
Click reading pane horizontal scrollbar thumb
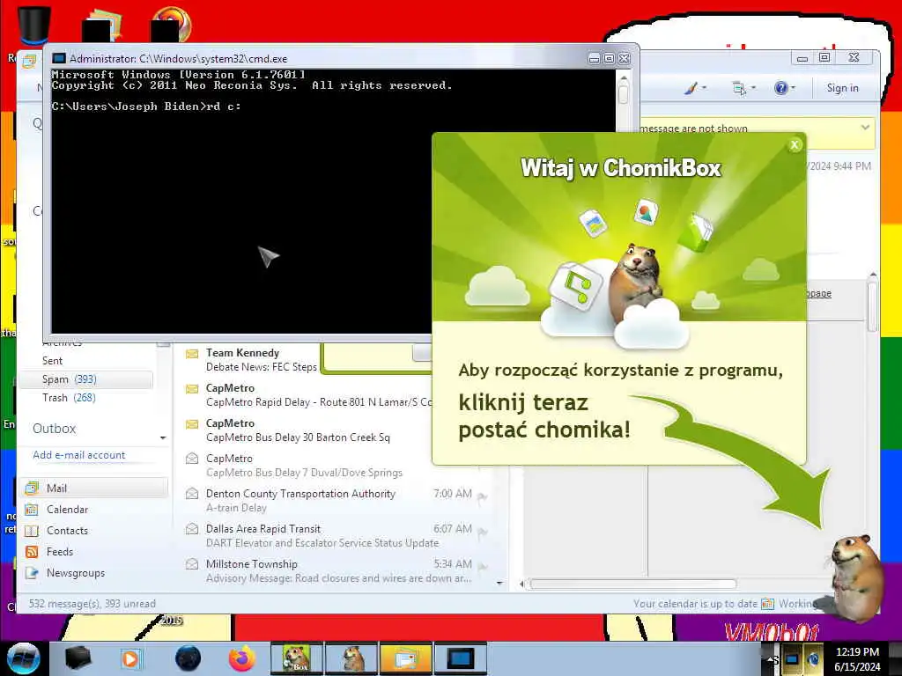(632, 584)
